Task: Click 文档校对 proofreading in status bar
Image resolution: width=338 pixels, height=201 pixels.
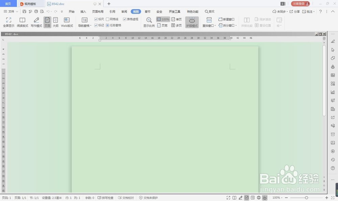Action: [x=126, y=198]
